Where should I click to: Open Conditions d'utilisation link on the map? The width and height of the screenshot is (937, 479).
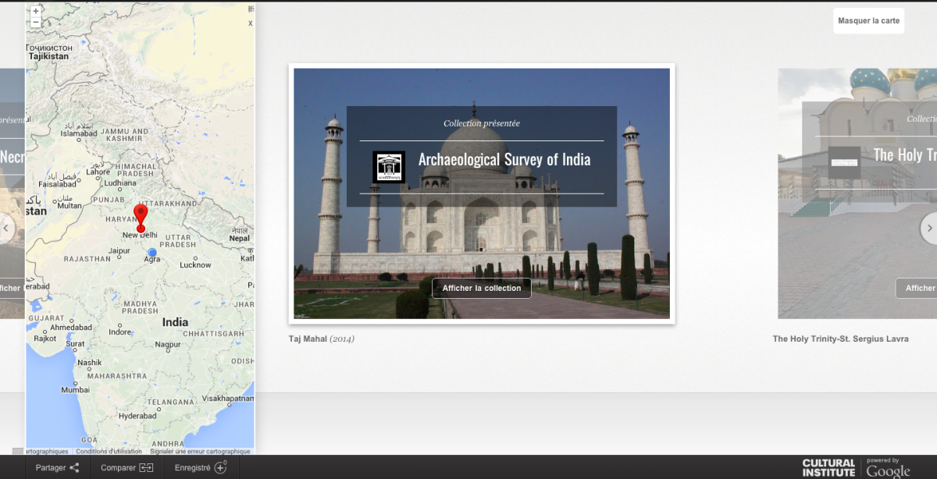tap(109, 451)
